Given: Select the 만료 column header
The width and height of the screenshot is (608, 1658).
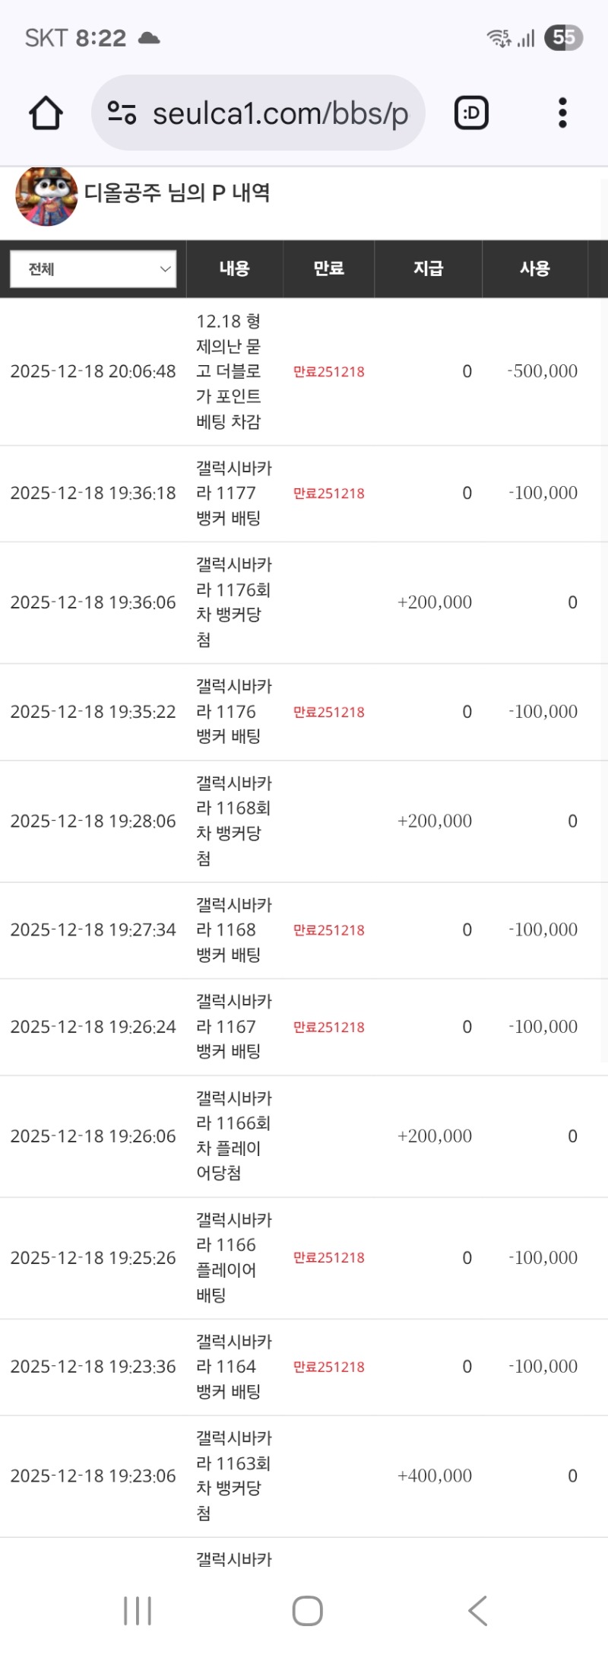Looking at the screenshot, I should point(328,268).
